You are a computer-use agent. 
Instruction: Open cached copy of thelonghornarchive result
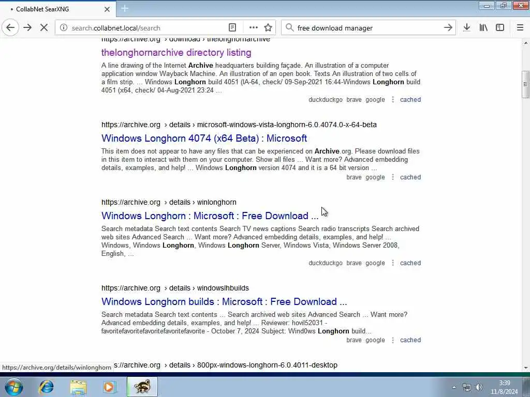(x=410, y=100)
